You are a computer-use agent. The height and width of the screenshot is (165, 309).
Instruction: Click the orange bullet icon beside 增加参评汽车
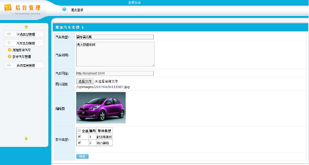pos(9,50)
